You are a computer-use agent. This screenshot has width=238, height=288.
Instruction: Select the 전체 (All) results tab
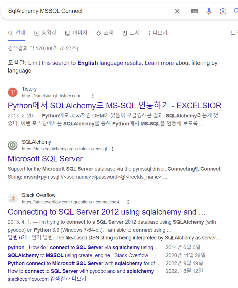(17, 33)
